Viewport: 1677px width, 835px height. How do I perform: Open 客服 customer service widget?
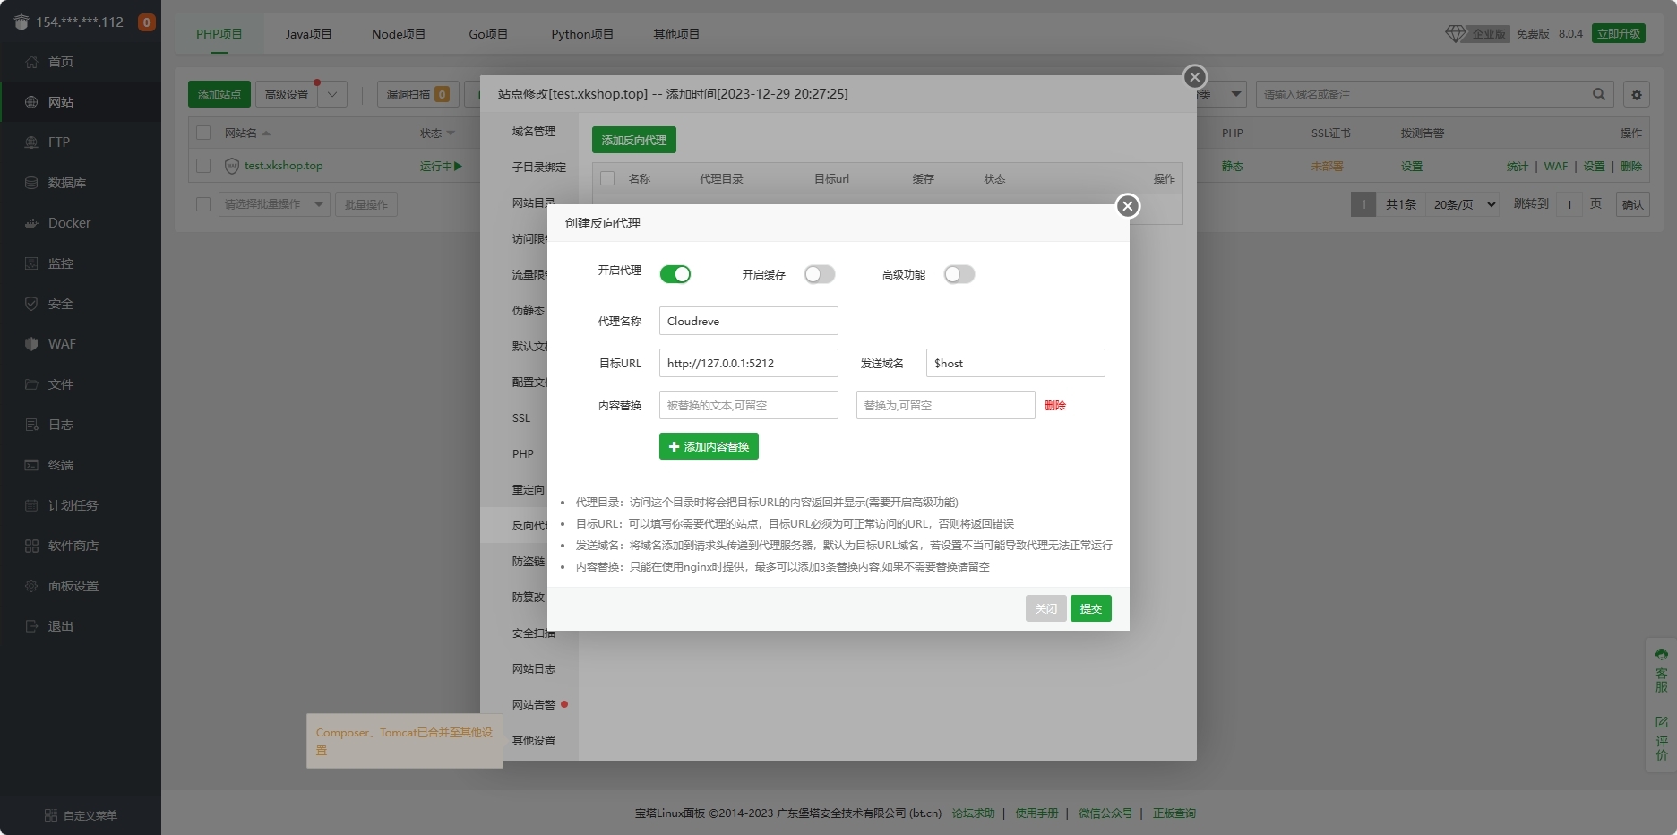1662,670
